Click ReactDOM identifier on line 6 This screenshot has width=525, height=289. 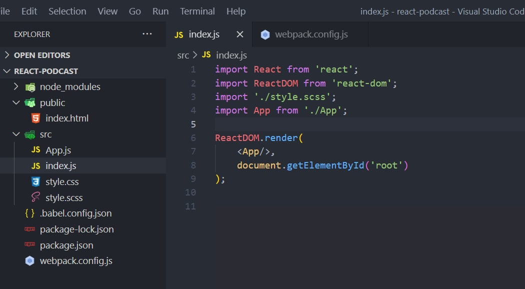coord(237,138)
